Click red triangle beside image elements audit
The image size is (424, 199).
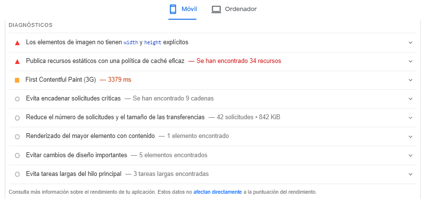[x=17, y=43]
